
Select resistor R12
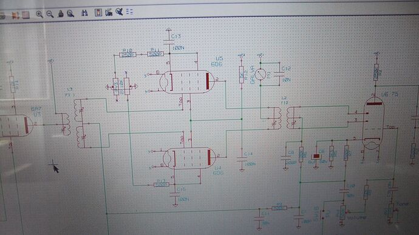click(241, 75)
